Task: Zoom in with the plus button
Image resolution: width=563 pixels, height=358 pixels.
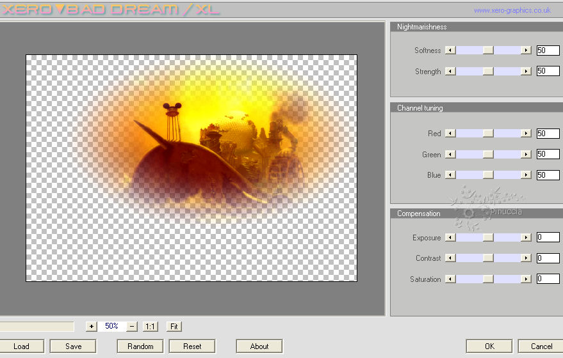Action: point(92,327)
